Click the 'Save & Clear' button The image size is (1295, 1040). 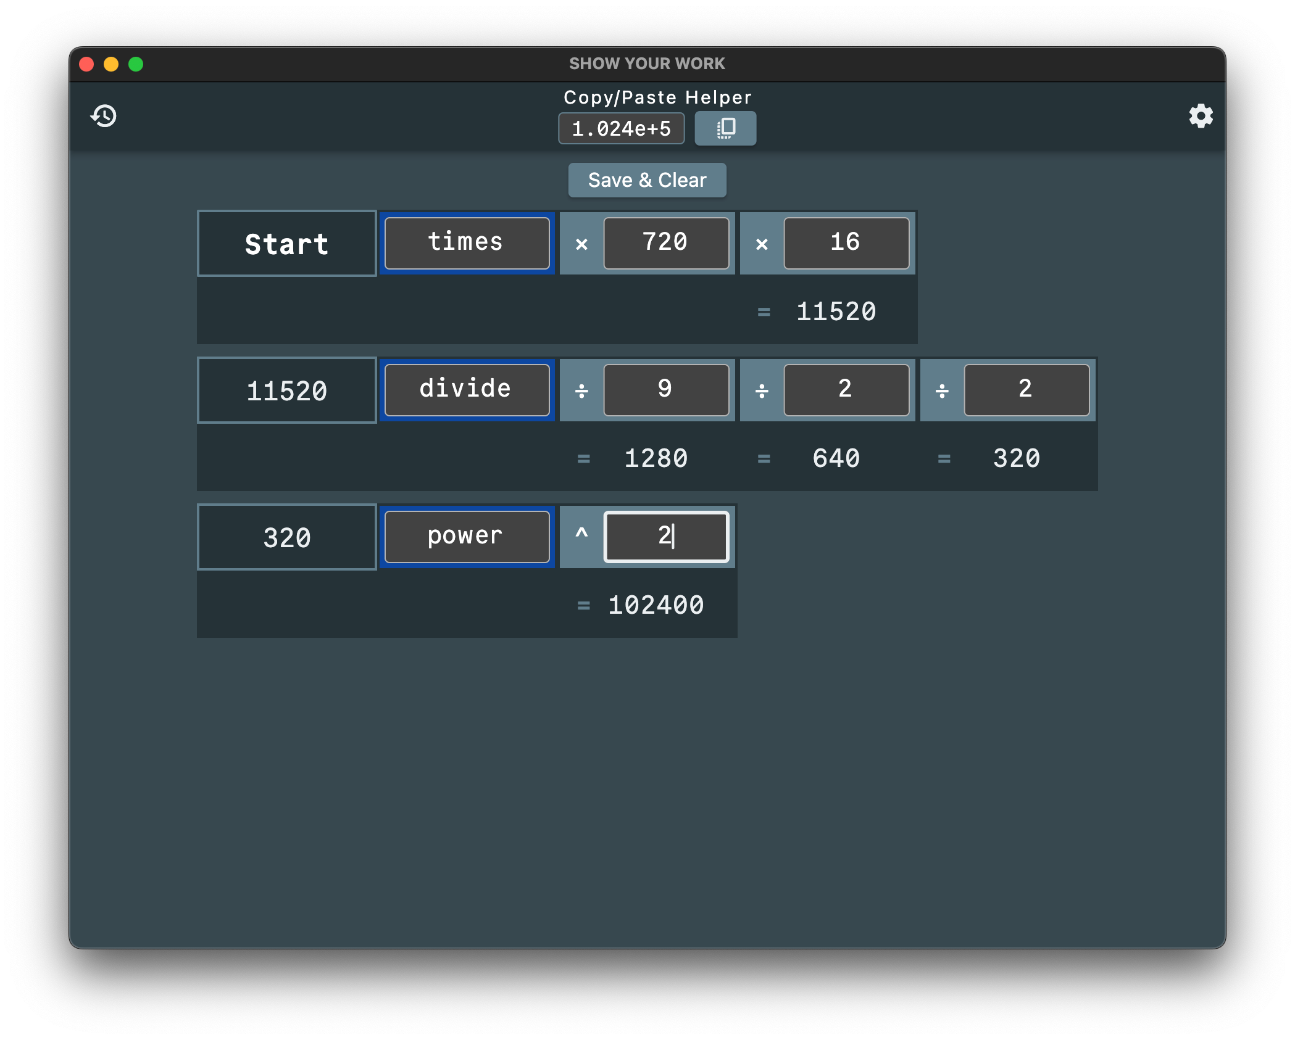647,180
